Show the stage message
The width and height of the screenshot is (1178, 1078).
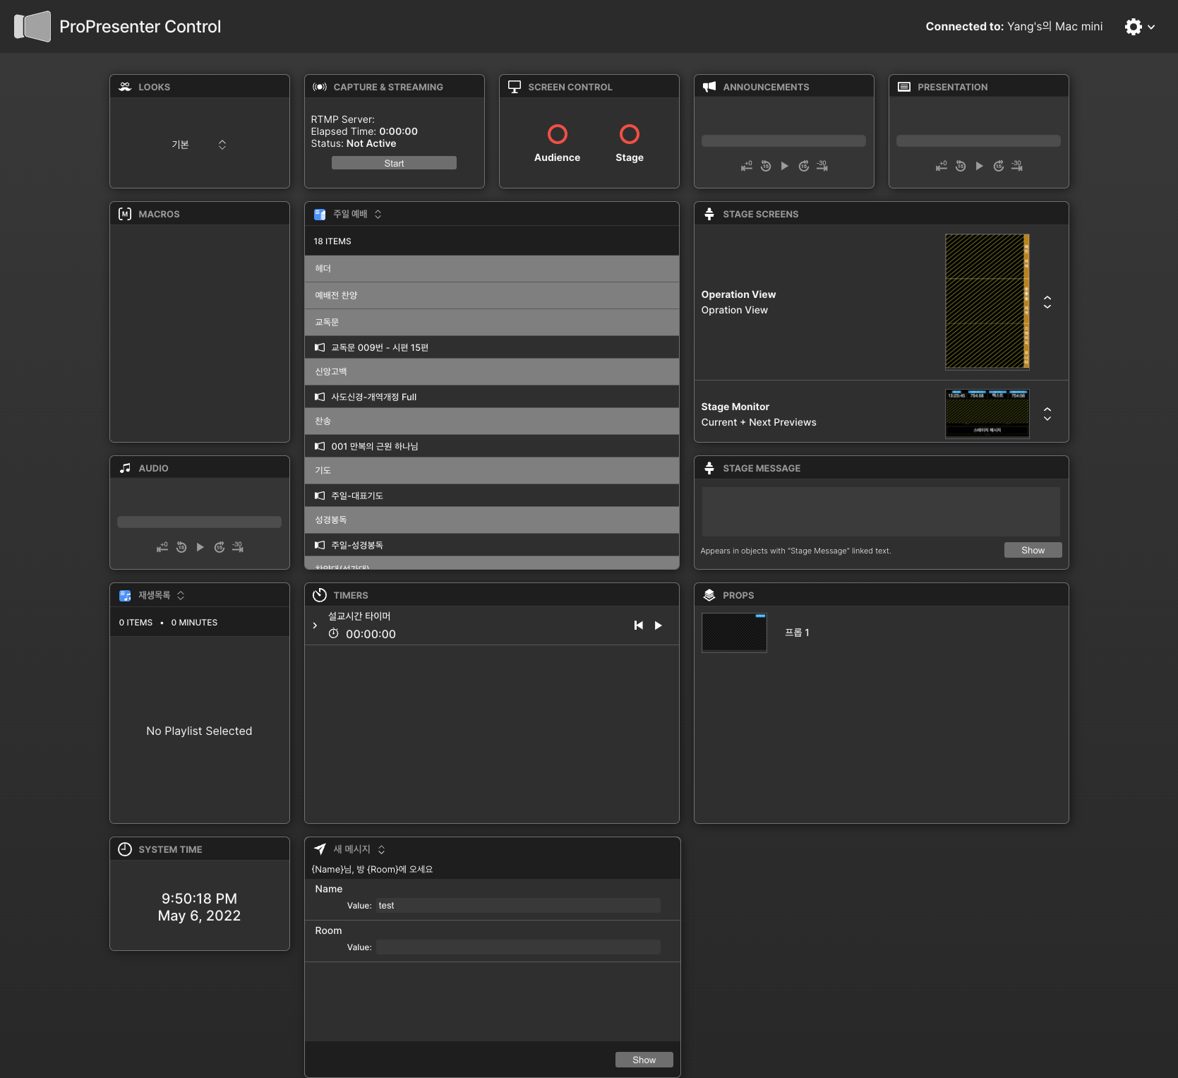click(1033, 550)
